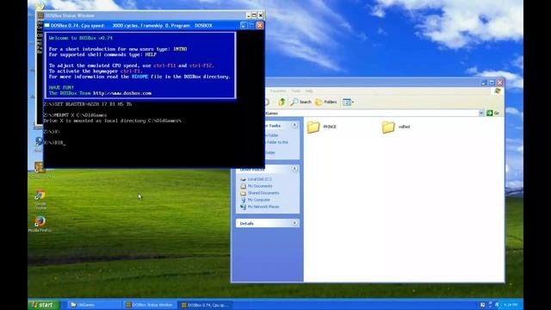
Task: Click the 'Welcome to DOSBox v0.74' text
Action: click(x=81, y=38)
